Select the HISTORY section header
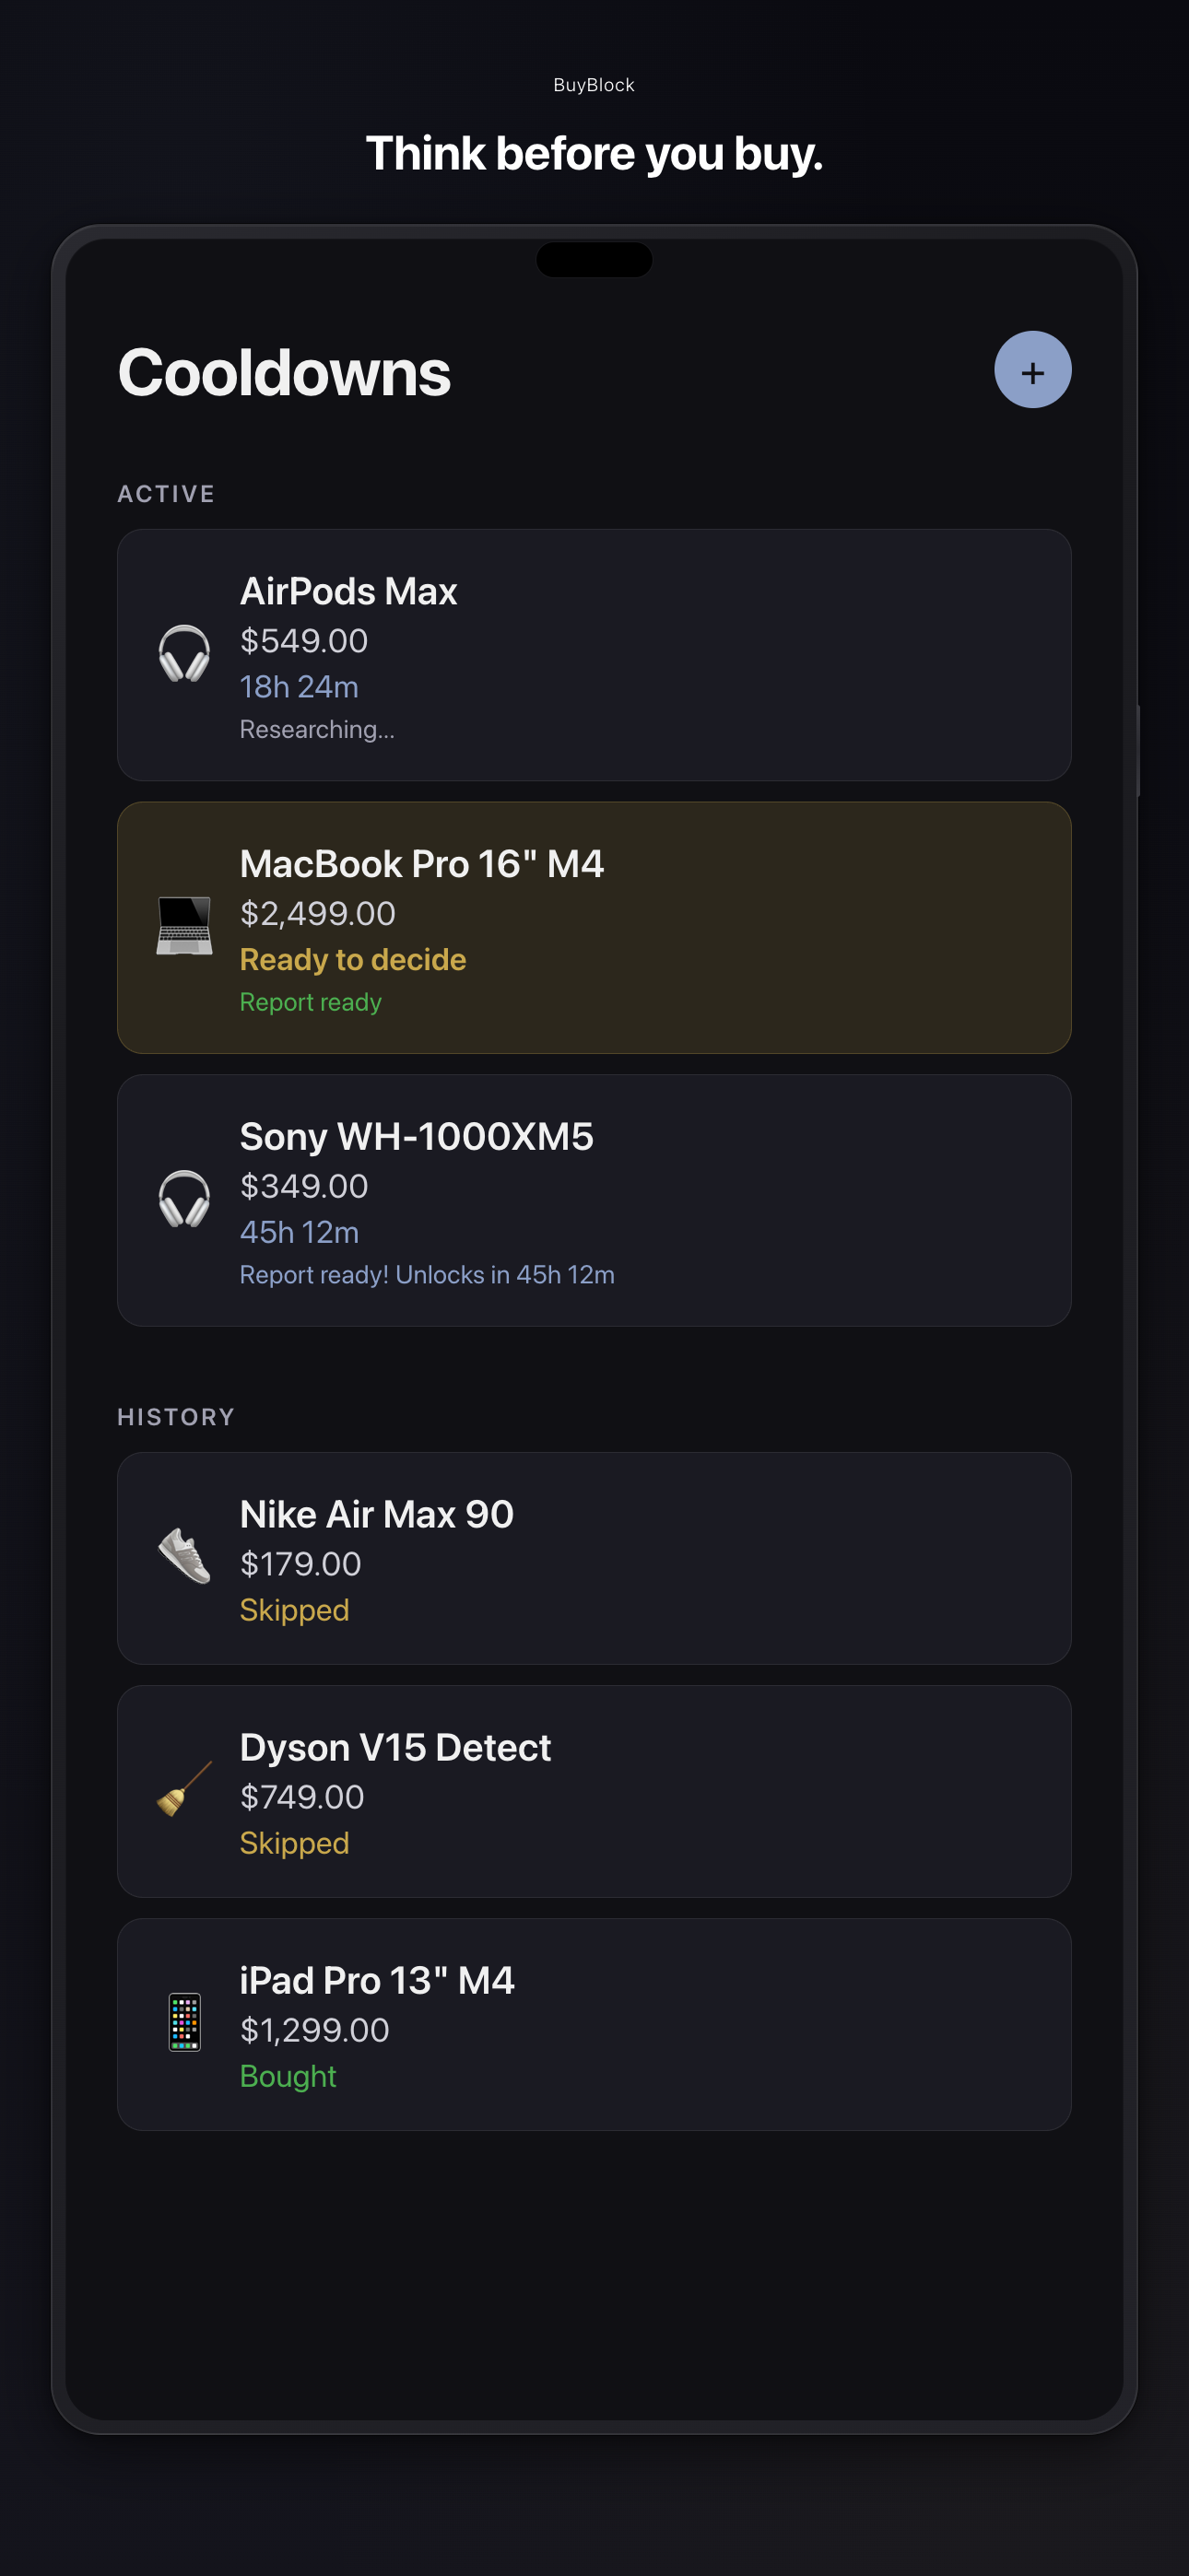The image size is (1189, 2576). [x=176, y=1417]
